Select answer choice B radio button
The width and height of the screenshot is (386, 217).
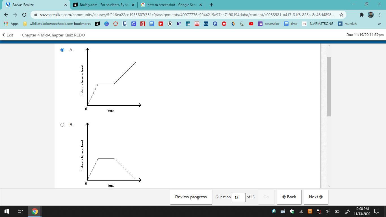pyautogui.click(x=62, y=125)
